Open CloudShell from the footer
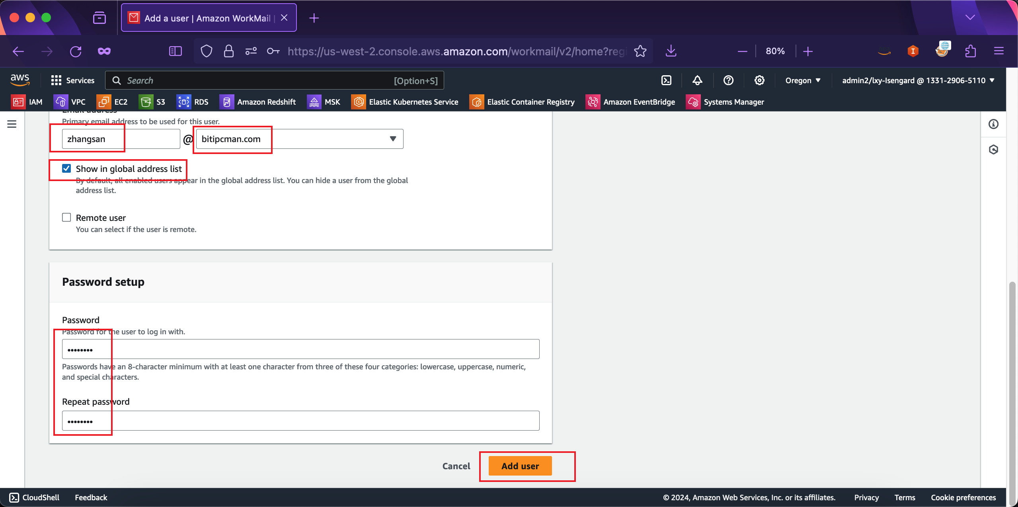 tap(34, 497)
